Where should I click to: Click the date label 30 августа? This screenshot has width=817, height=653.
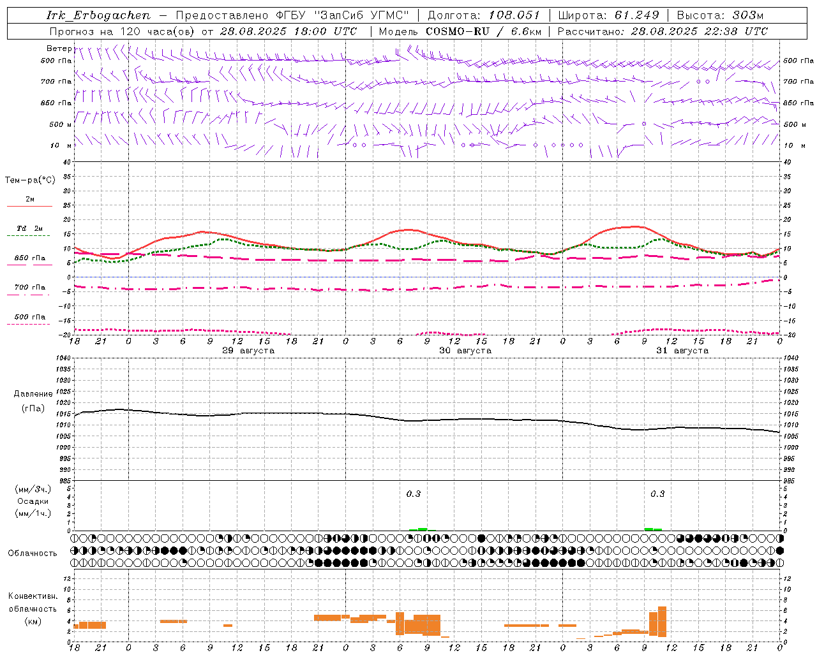pos(465,351)
